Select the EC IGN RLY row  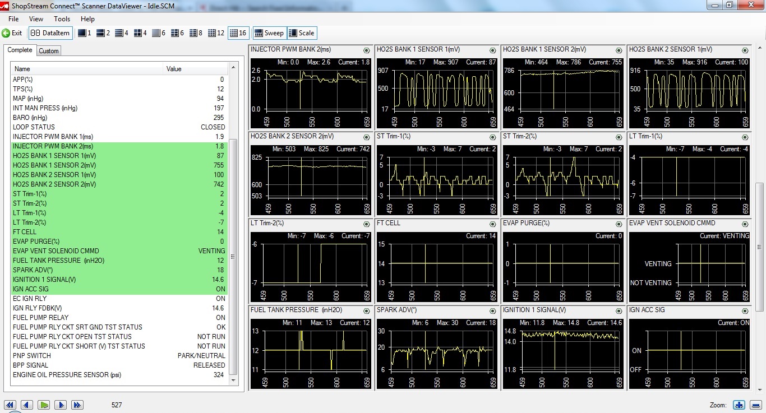click(119, 299)
